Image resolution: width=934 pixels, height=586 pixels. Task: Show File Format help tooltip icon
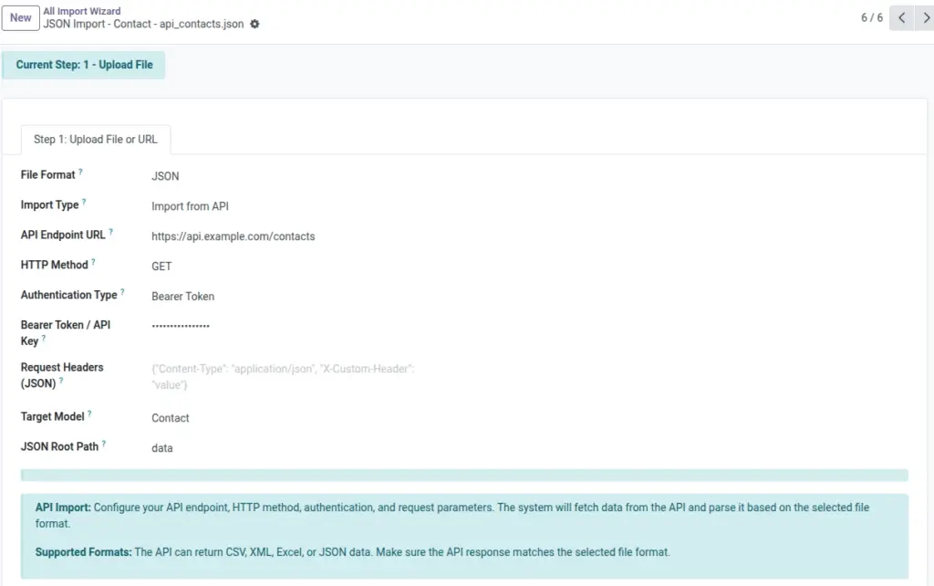pos(80,172)
